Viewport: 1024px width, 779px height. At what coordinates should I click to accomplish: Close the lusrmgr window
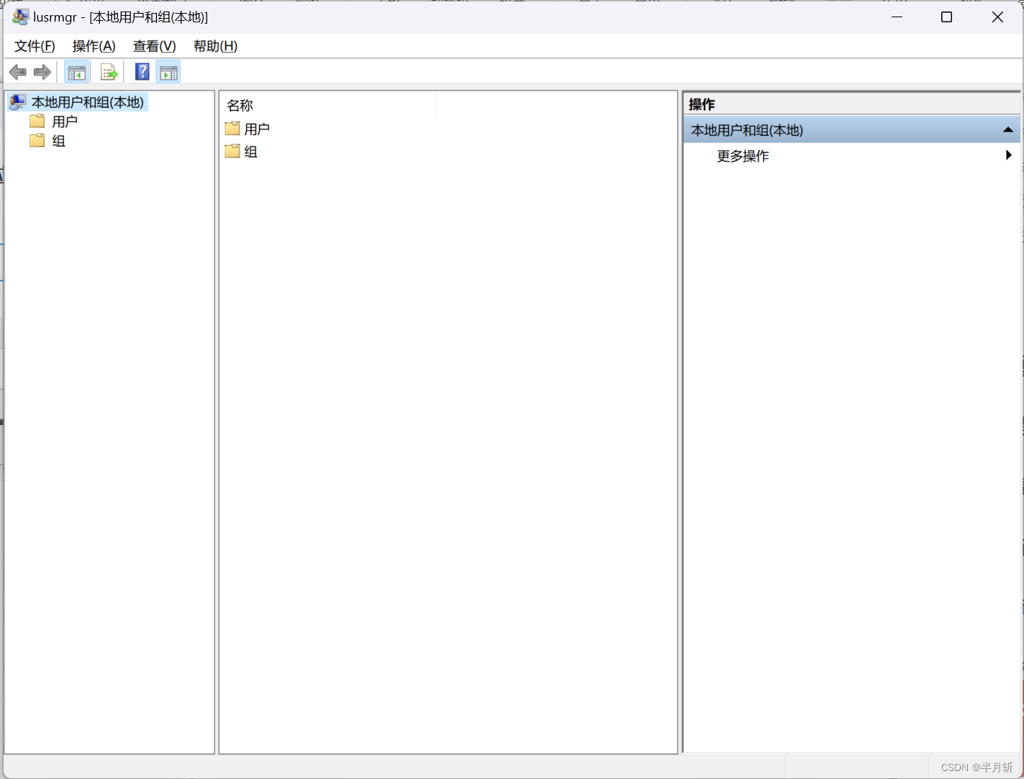pyautogui.click(x=997, y=17)
